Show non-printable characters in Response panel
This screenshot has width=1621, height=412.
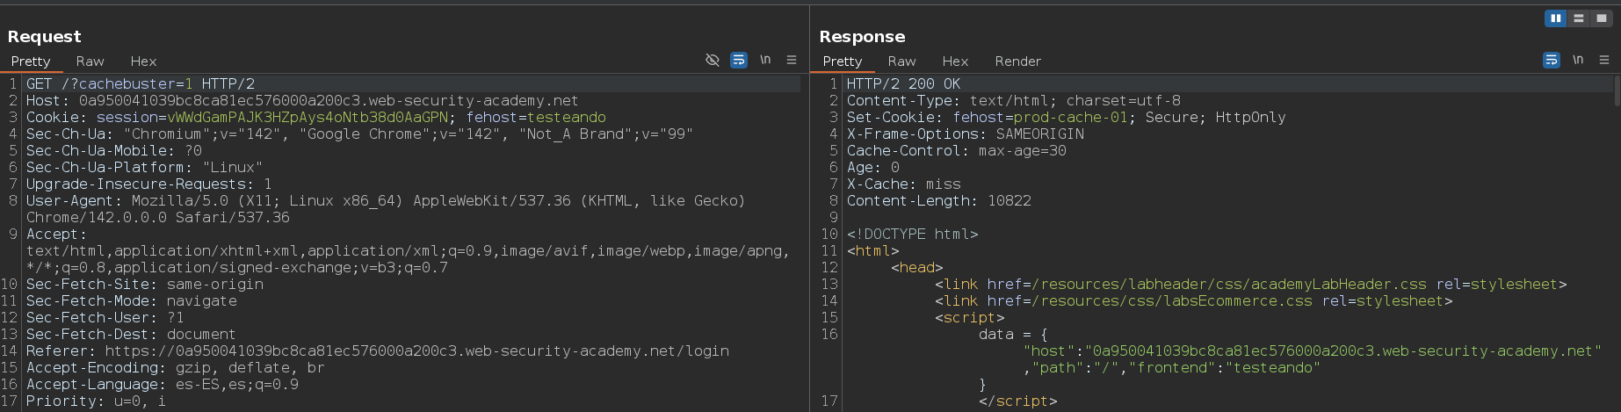coord(1578,60)
